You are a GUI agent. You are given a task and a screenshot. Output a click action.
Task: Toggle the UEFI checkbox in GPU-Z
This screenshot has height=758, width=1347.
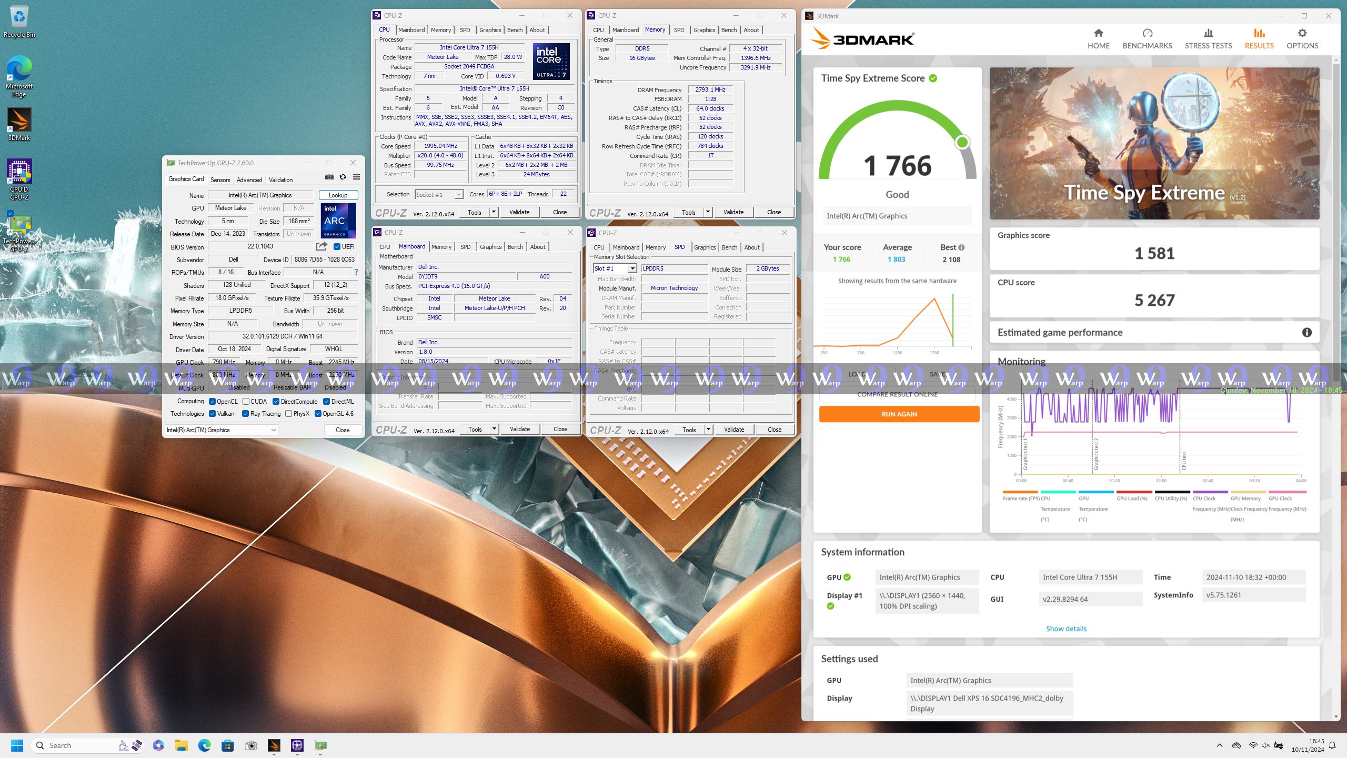pyautogui.click(x=337, y=246)
